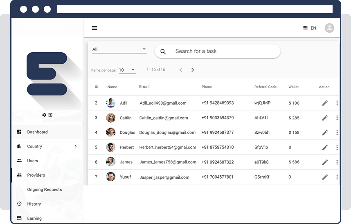Edit Yusuf's row with pencil icon
The width and height of the screenshot is (351, 224).
point(325,177)
